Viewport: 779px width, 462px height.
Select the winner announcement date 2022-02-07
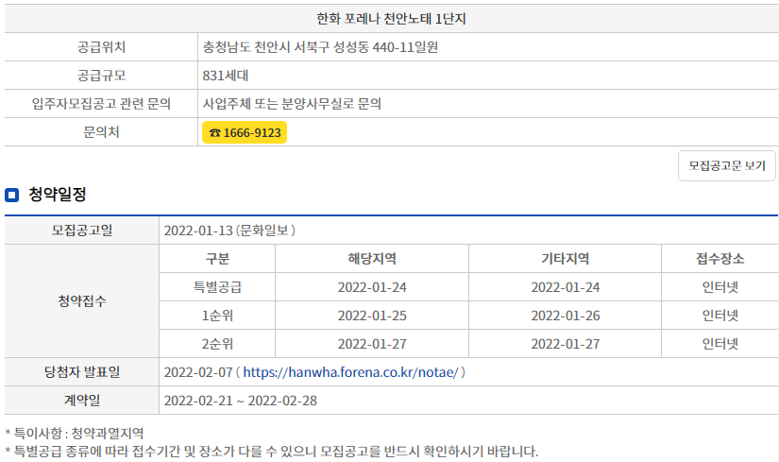[x=198, y=372]
